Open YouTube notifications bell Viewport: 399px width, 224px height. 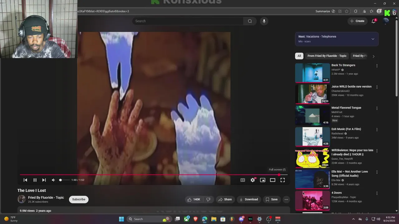[x=373, y=21]
